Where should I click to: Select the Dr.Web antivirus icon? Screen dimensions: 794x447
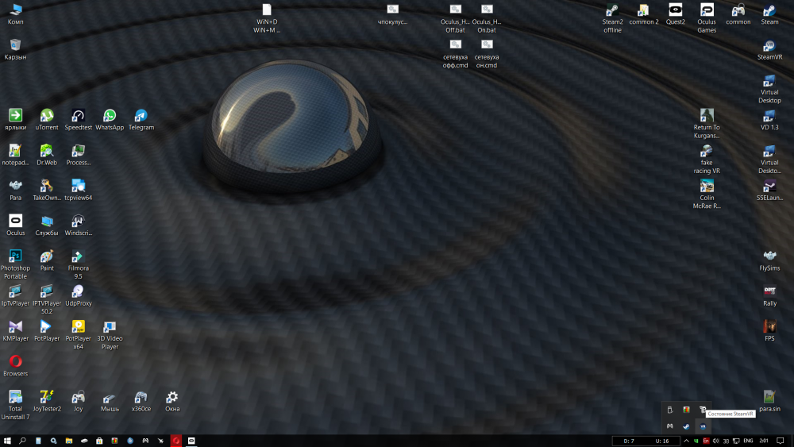47,155
